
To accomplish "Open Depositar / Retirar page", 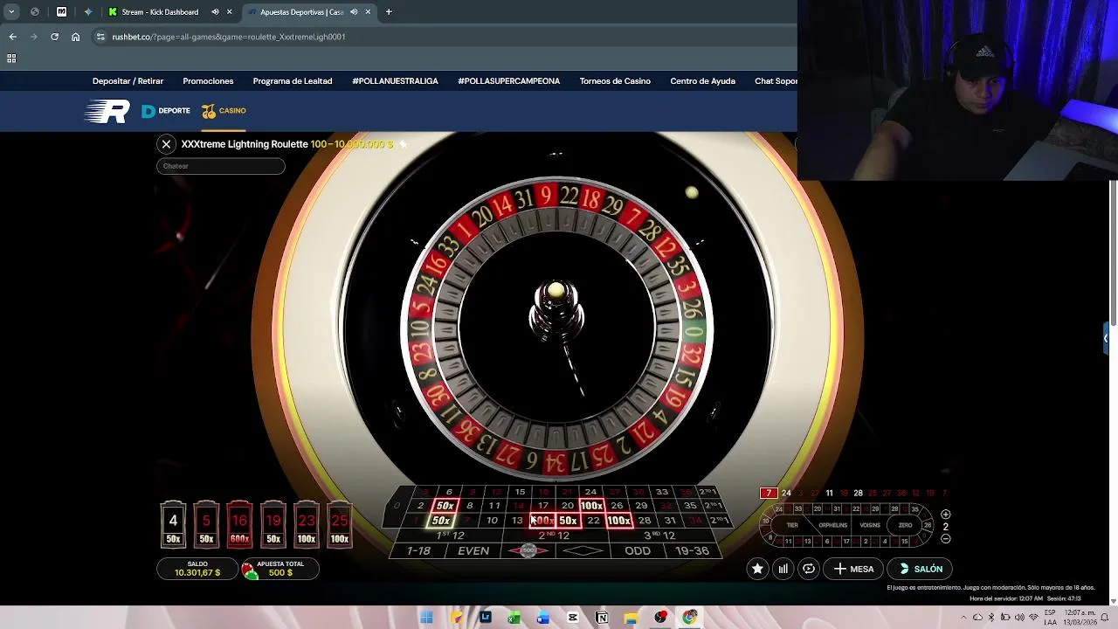I will pos(128,81).
